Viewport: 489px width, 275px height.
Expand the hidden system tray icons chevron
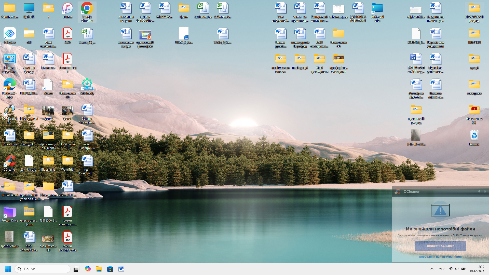point(432,269)
